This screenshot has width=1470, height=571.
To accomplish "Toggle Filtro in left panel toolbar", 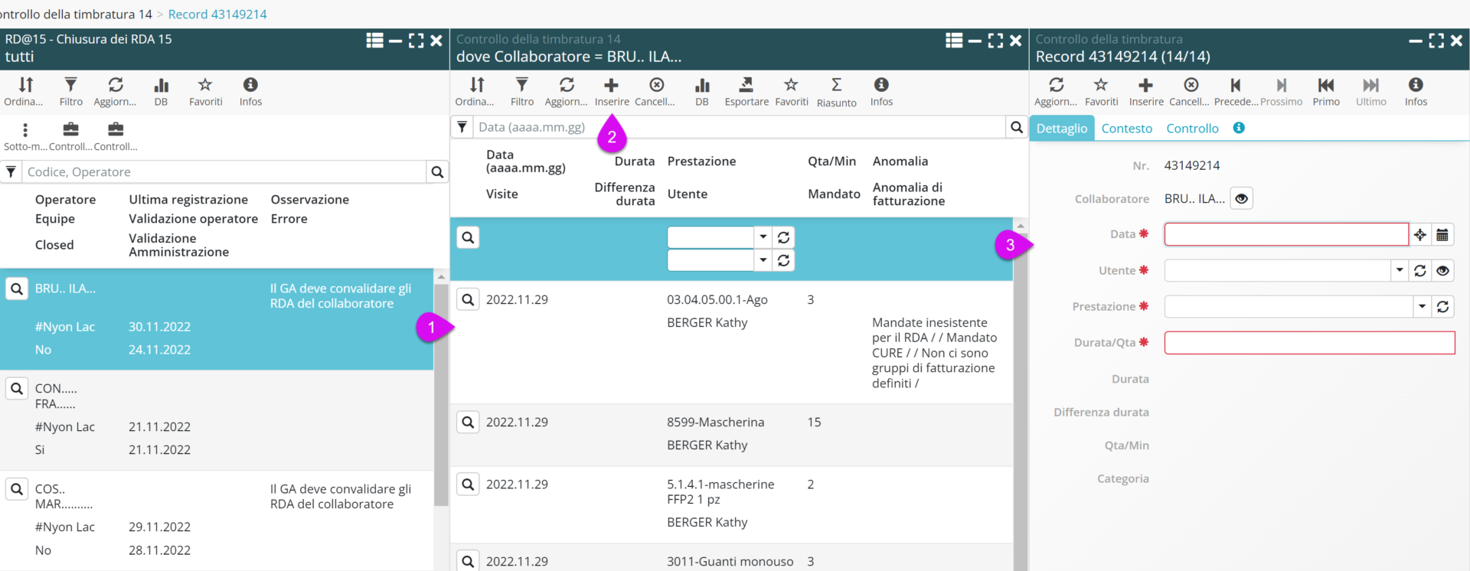I will pos(70,86).
